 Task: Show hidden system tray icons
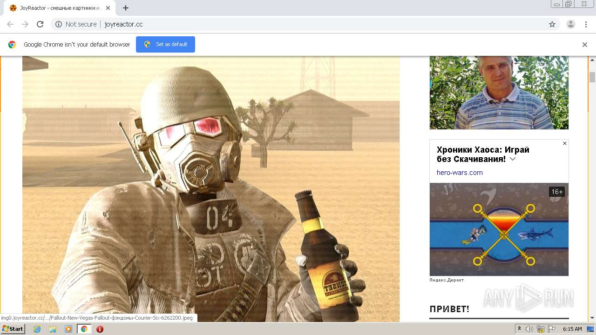coord(520,329)
